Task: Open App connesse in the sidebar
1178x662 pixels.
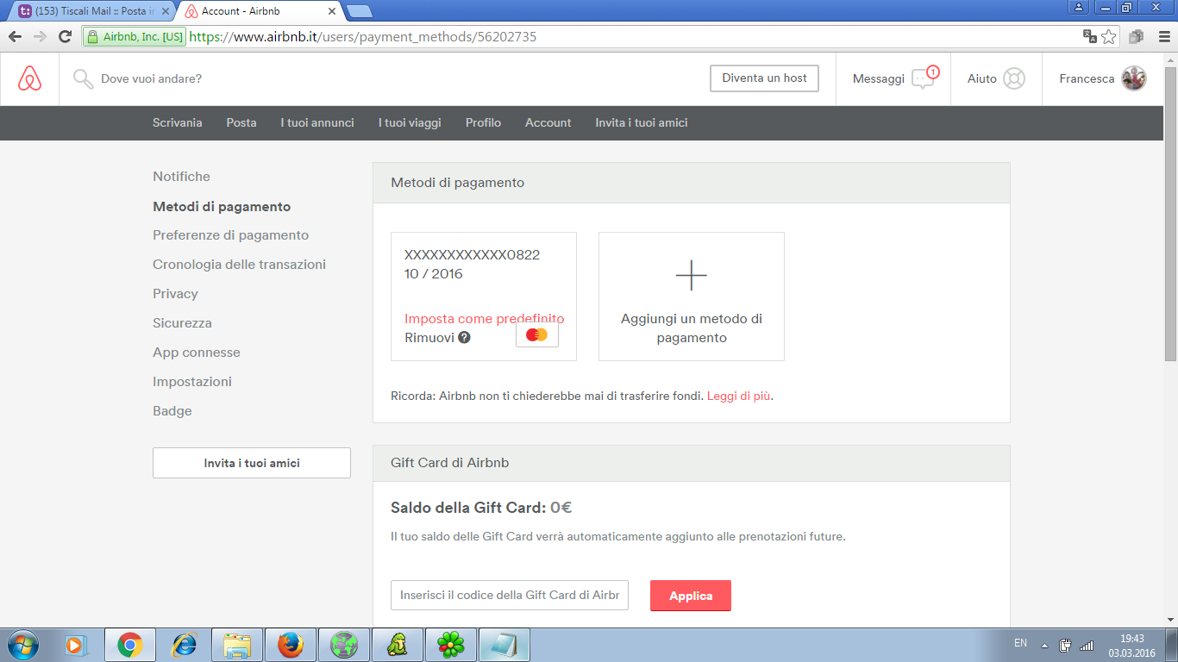Action: coord(197,353)
